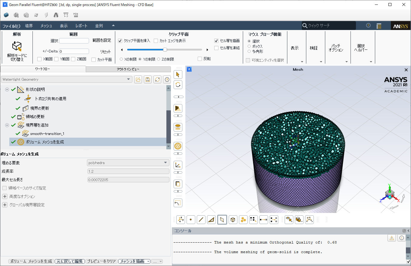Viewport: 411px width, 266px height.
Task: Check the 'カット平面' checkbox
Action: click(94, 60)
